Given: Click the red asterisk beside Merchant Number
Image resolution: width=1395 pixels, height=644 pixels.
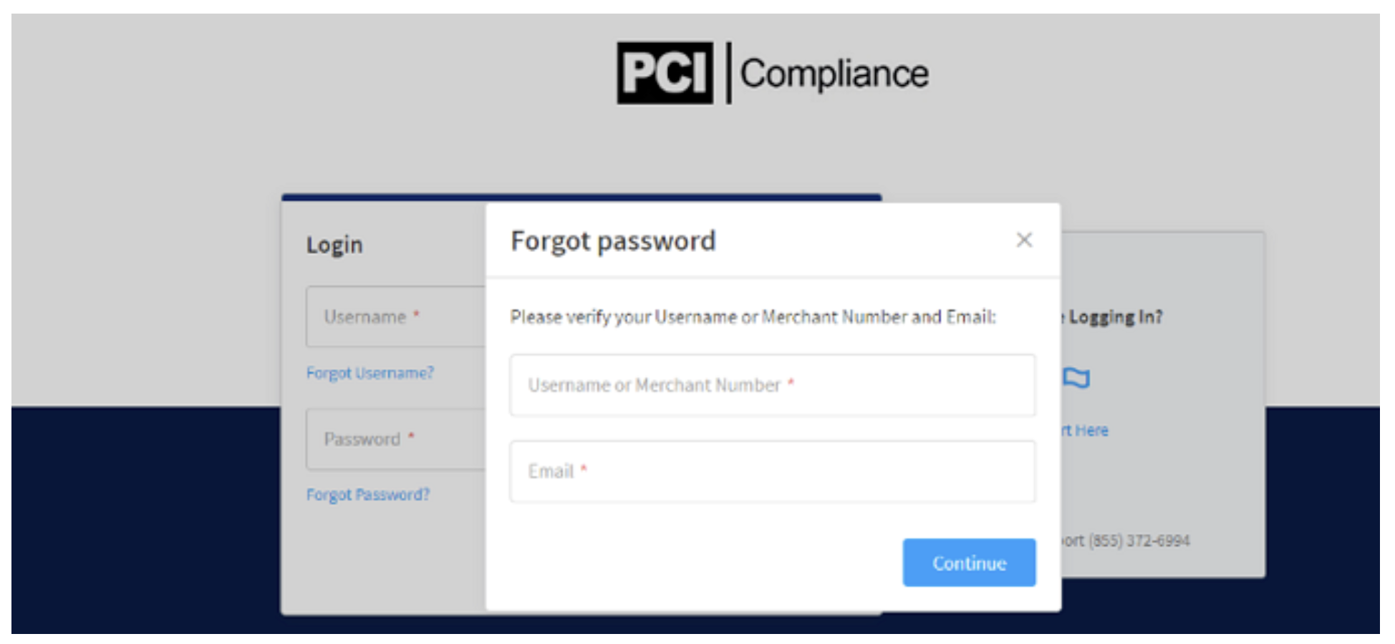Looking at the screenshot, I should (791, 383).
